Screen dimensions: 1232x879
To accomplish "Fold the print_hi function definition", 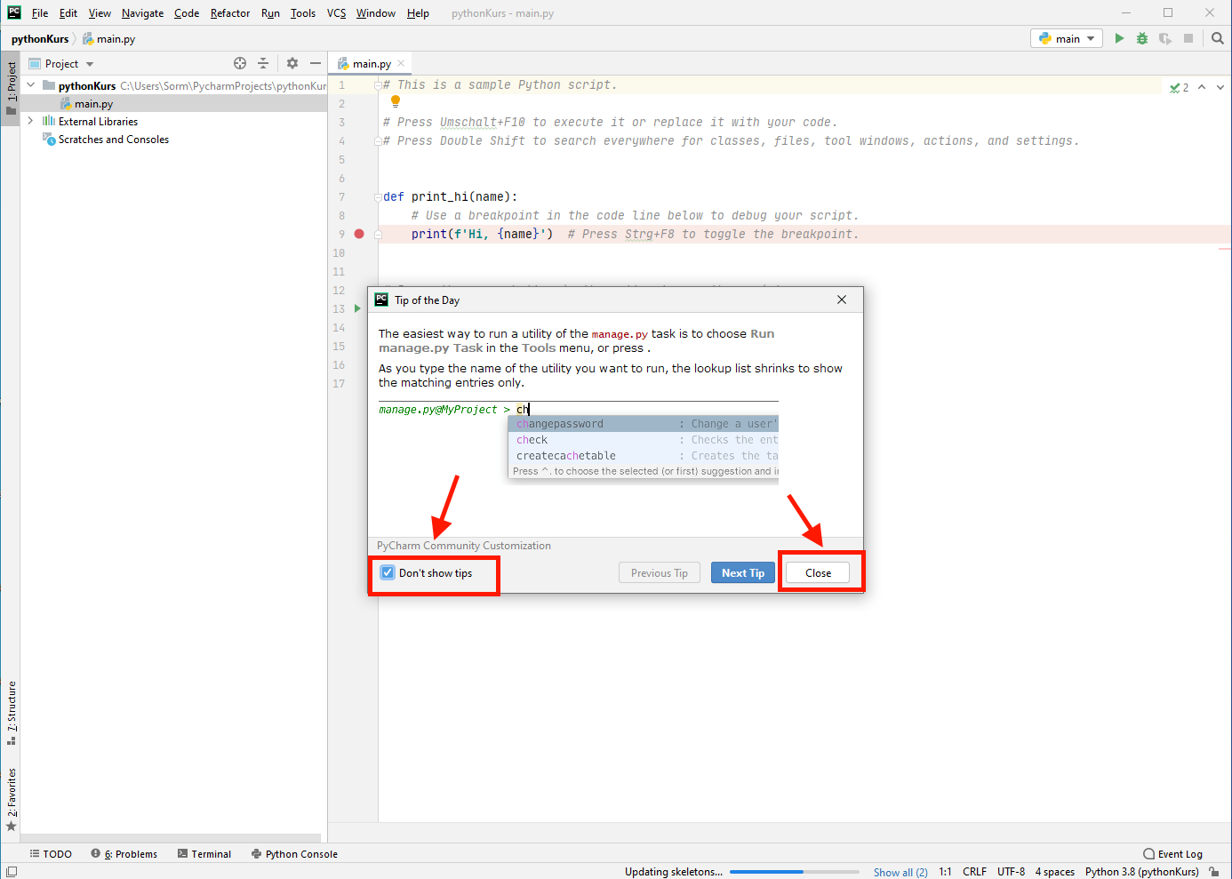I will pos(378,196).
